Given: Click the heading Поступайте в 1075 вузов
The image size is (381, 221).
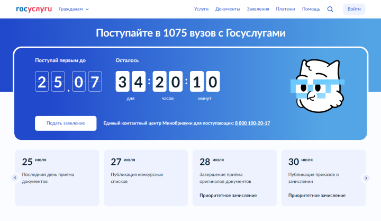Looking at the screenshot, I should pyautogui.click(x=190, y=33).
